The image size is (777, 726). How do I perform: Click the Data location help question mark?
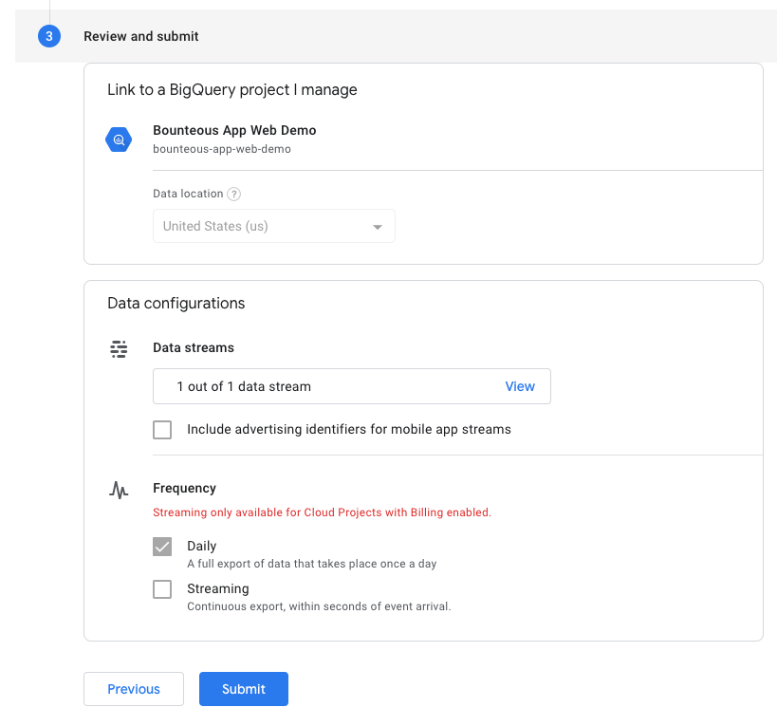point(234,194)
